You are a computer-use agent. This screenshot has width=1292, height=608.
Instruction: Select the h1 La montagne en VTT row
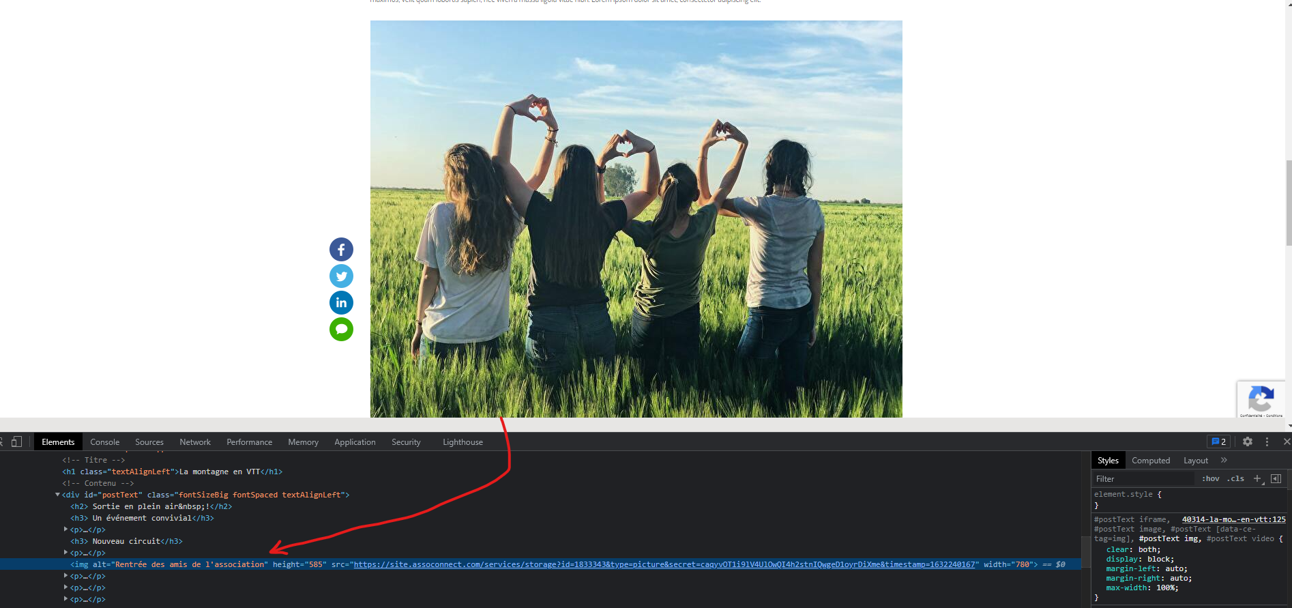tap(172, 472)
